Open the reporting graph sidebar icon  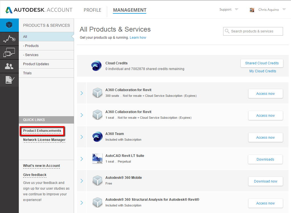coord(9,39)
